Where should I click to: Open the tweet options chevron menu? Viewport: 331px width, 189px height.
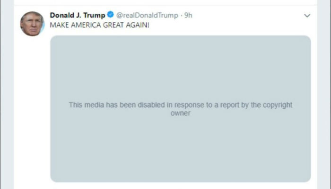click(x=307, y=16)
